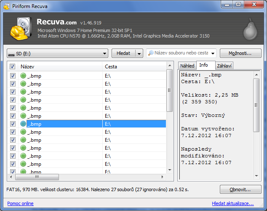Viewport: 267px width, 211px height.
Task: Sort the file list by the Cesta column
Action: pos(134,67)
